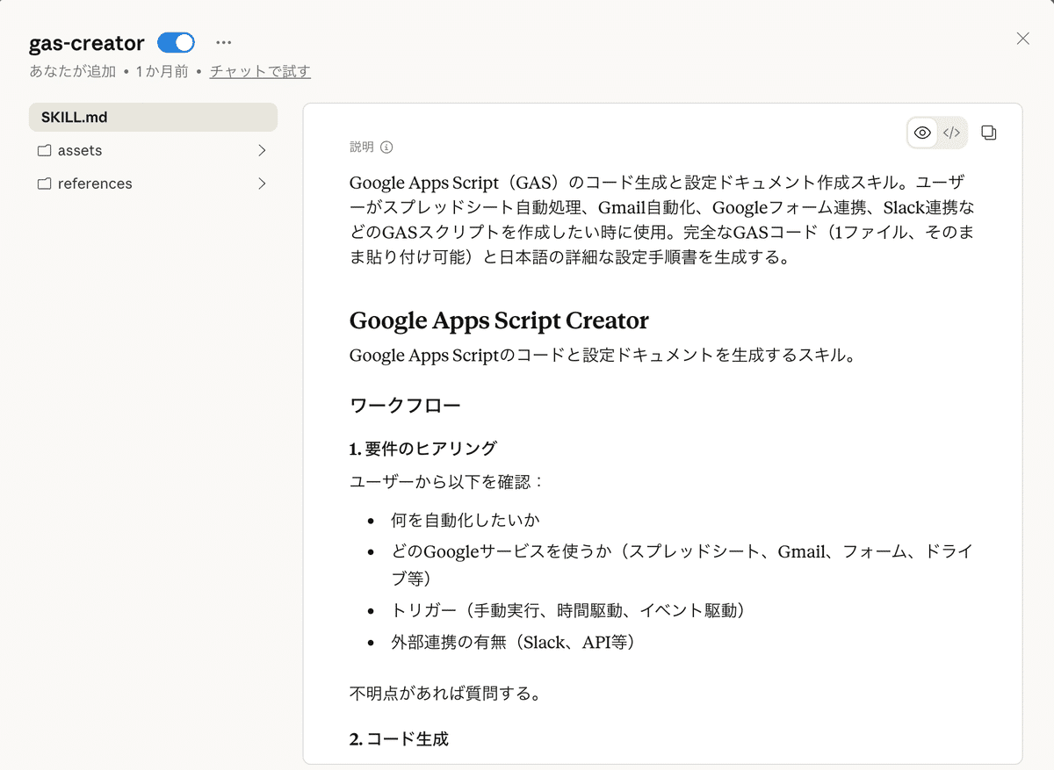The image size is (1054, 770).
Task: Click the references folder icon
Action: tap(44, 184)
